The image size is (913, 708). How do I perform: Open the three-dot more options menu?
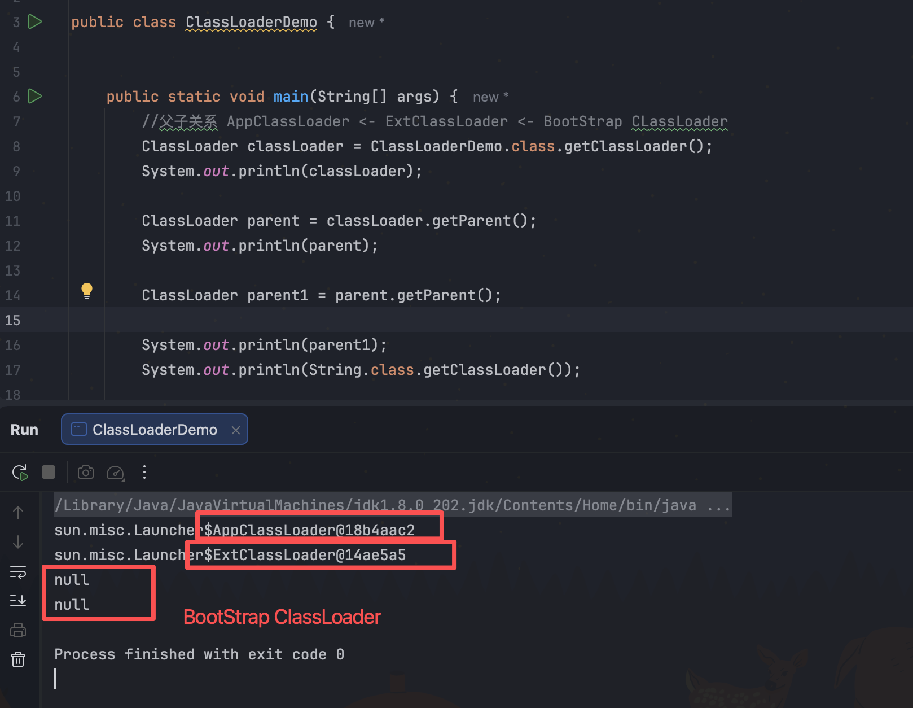(x=144, y=472)
